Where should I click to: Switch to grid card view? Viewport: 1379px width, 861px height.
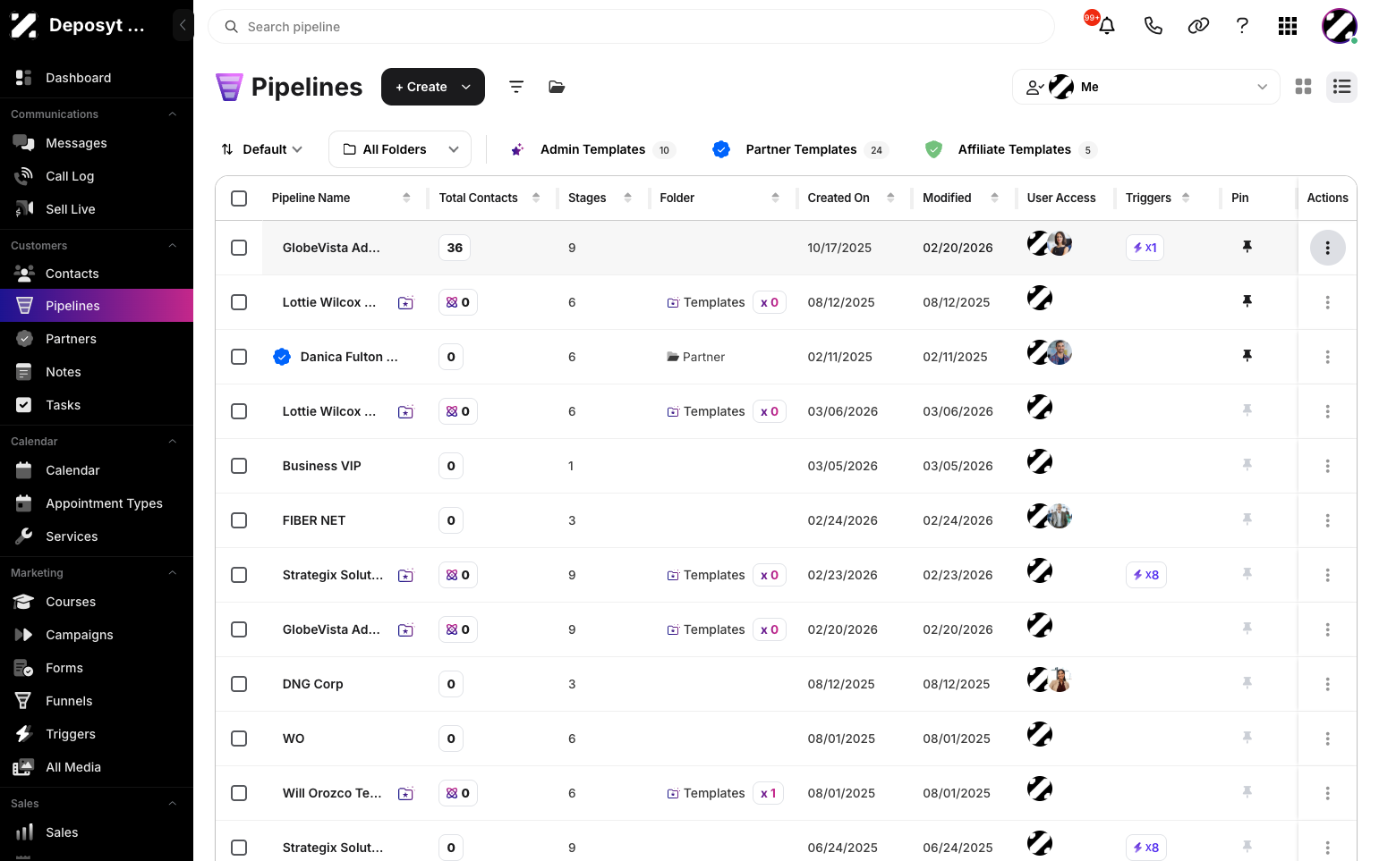1303,87
